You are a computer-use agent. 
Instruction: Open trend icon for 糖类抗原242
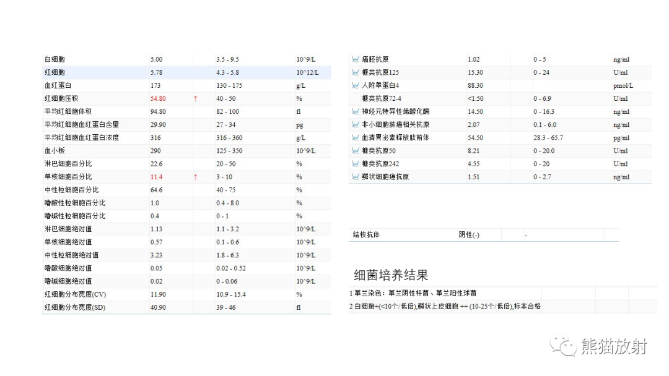[355, 163]
